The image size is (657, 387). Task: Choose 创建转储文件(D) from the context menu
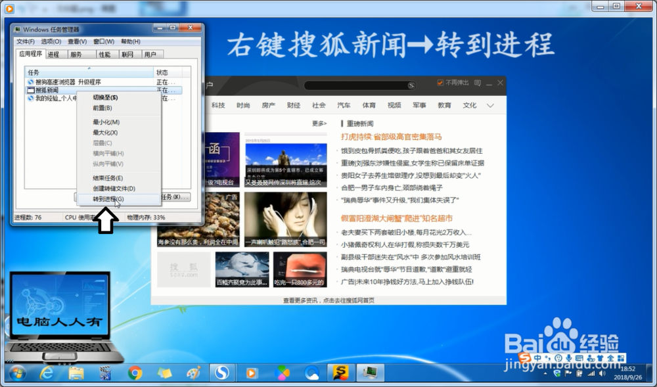(119, 189)
